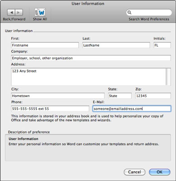Image resolution: width=176 pixels, height=181 pixels.
Task: Click the Back arrow button
Action: click(x=11, y=13)
